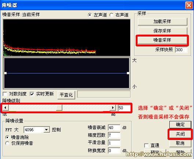194x159 pixels.
Task: Select the 右声道 radio button
Action: pos(111,15)
